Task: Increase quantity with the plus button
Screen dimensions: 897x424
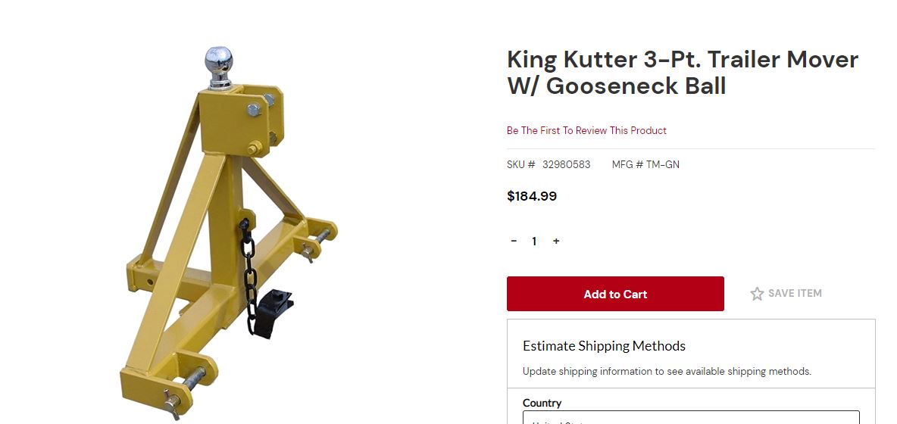Action: (556, 241)
